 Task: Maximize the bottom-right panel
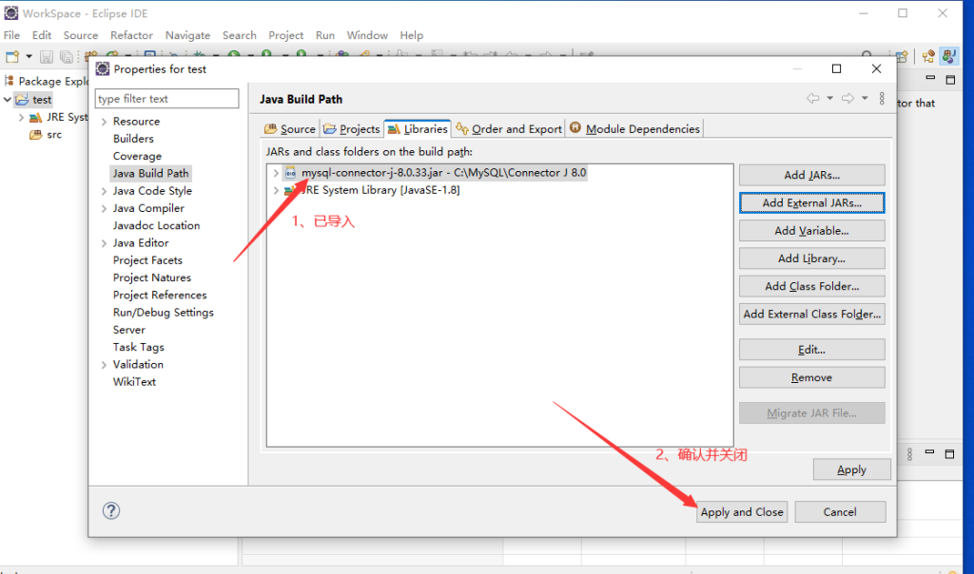[x=950, y=454]
